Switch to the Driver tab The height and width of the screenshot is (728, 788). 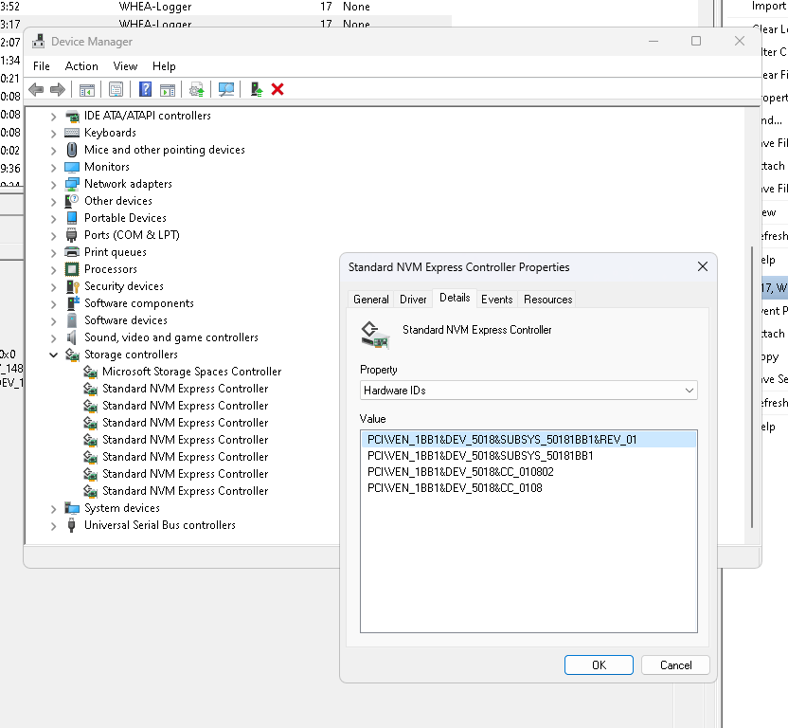(413, 300)
